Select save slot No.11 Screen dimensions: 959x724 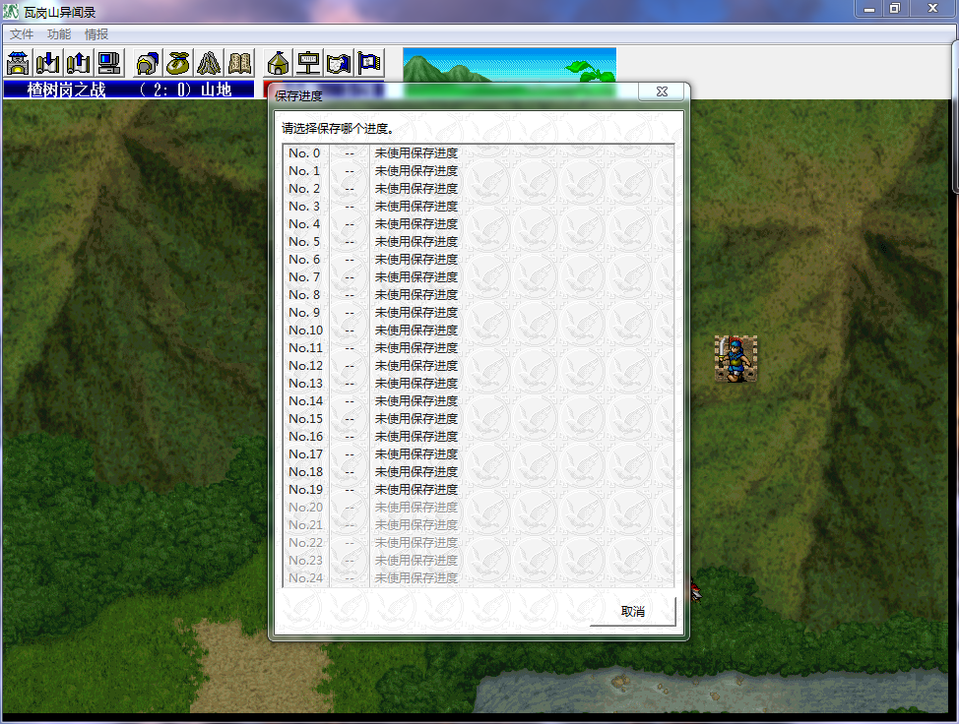tap(479, 348)
